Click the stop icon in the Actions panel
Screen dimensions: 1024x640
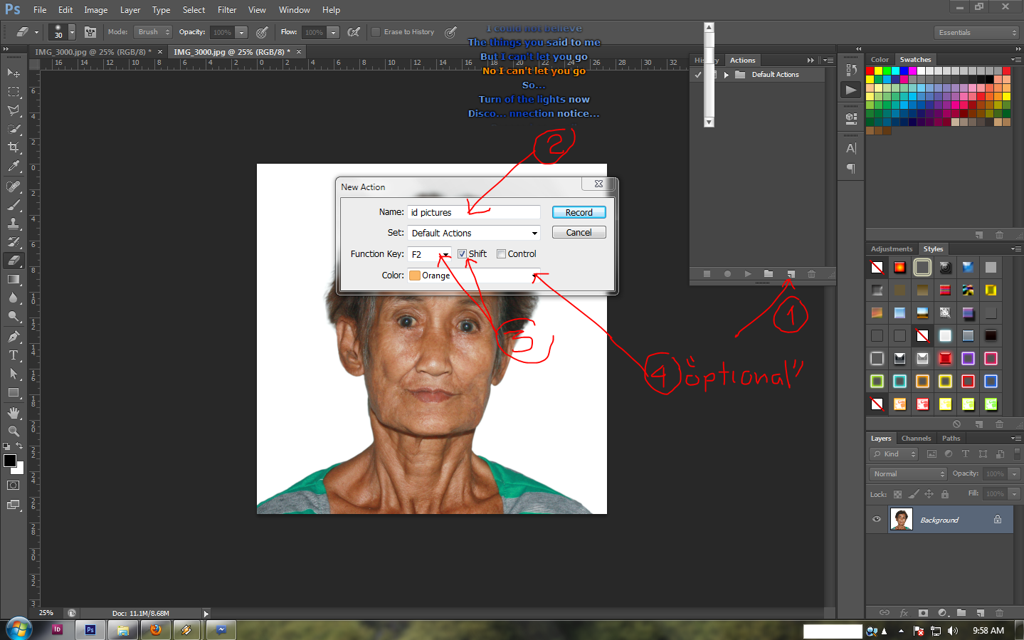(x=707, y=274)
